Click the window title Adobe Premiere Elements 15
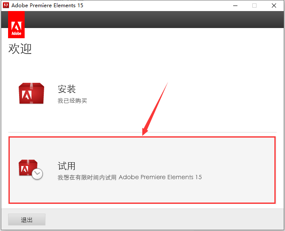Screen dimensions: 285x231 pyautogui.click(x=47, y=6)
